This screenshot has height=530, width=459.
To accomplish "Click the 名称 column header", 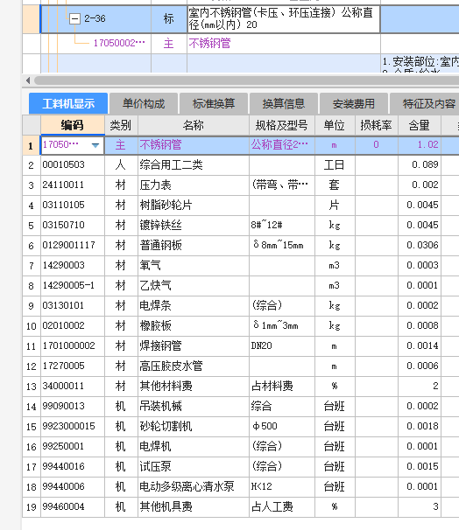I will [x=194, y=125].
